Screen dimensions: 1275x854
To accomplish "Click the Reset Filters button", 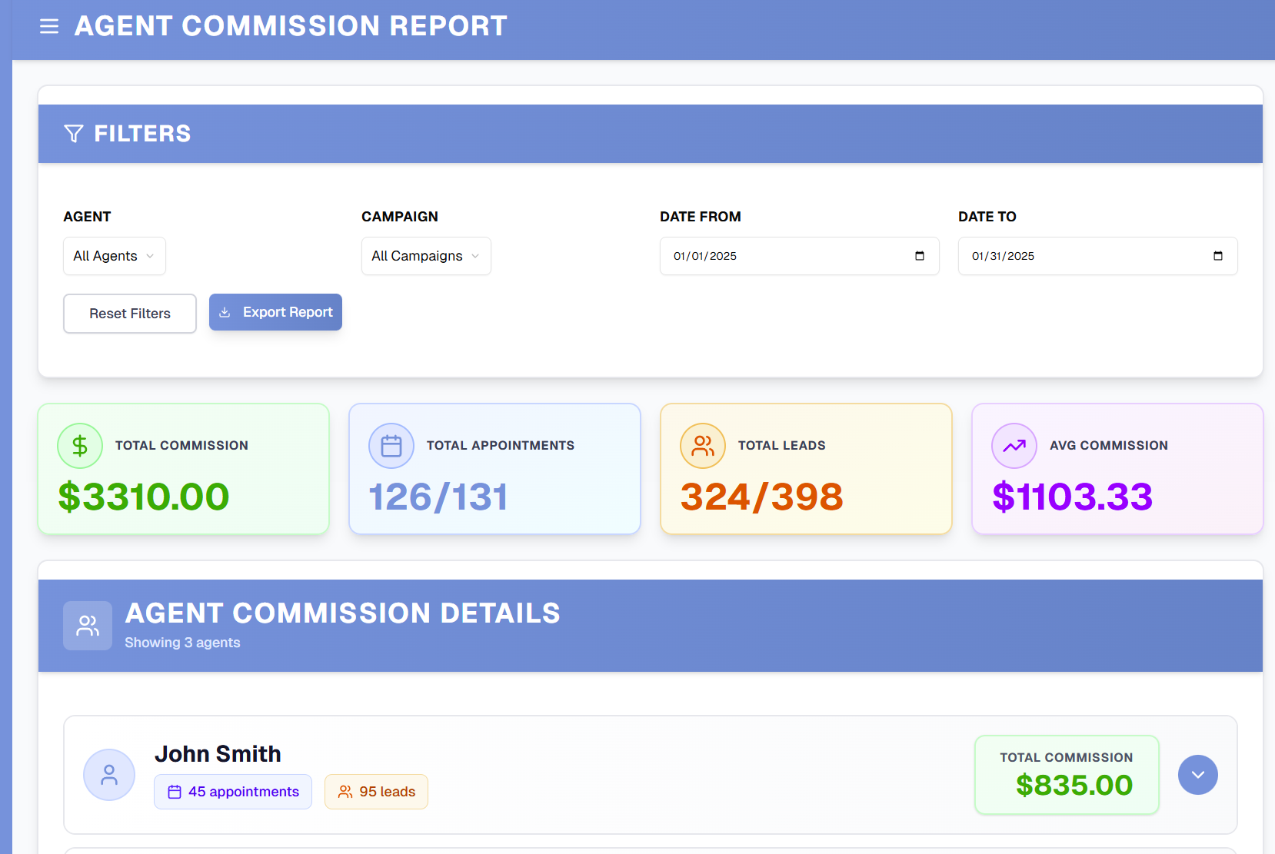I will 129,313.
